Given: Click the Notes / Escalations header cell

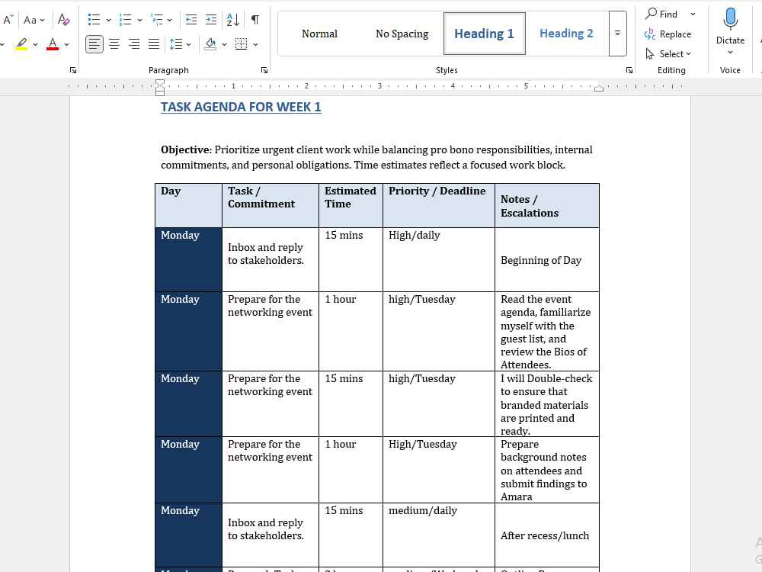Looking at the screenshot, I should click(546, 205).
